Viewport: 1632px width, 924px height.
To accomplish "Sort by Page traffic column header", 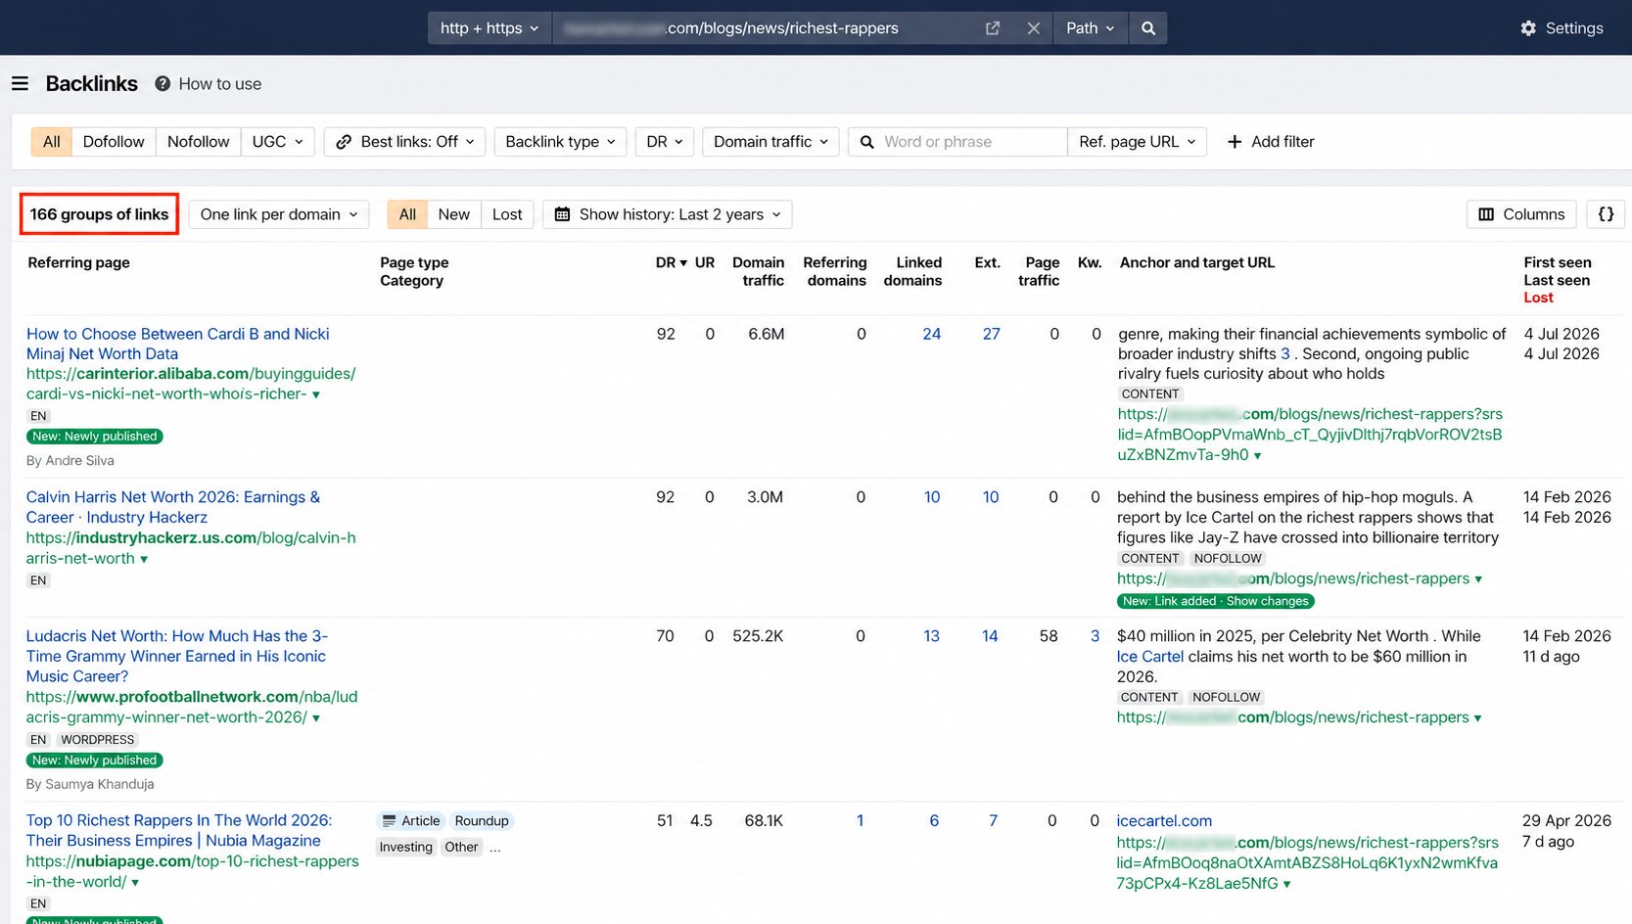I will click(1039, 271).
